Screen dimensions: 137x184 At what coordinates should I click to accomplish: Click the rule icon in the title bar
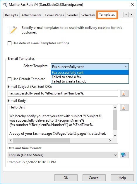click(x=5, y=5)
